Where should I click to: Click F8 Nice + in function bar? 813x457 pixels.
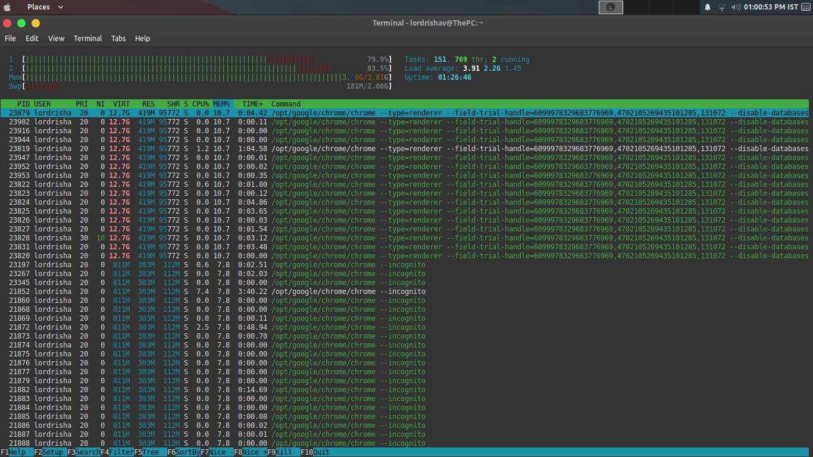click(251, 452)
